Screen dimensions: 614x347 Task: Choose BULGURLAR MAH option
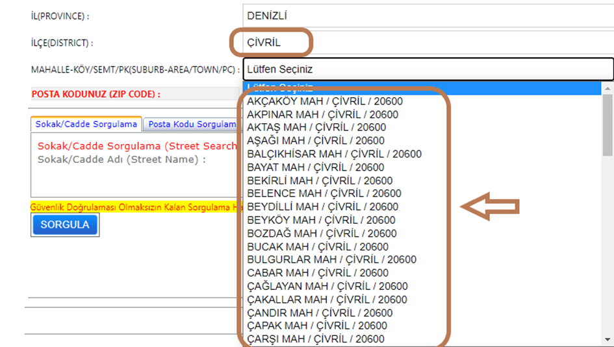point(331,259)
